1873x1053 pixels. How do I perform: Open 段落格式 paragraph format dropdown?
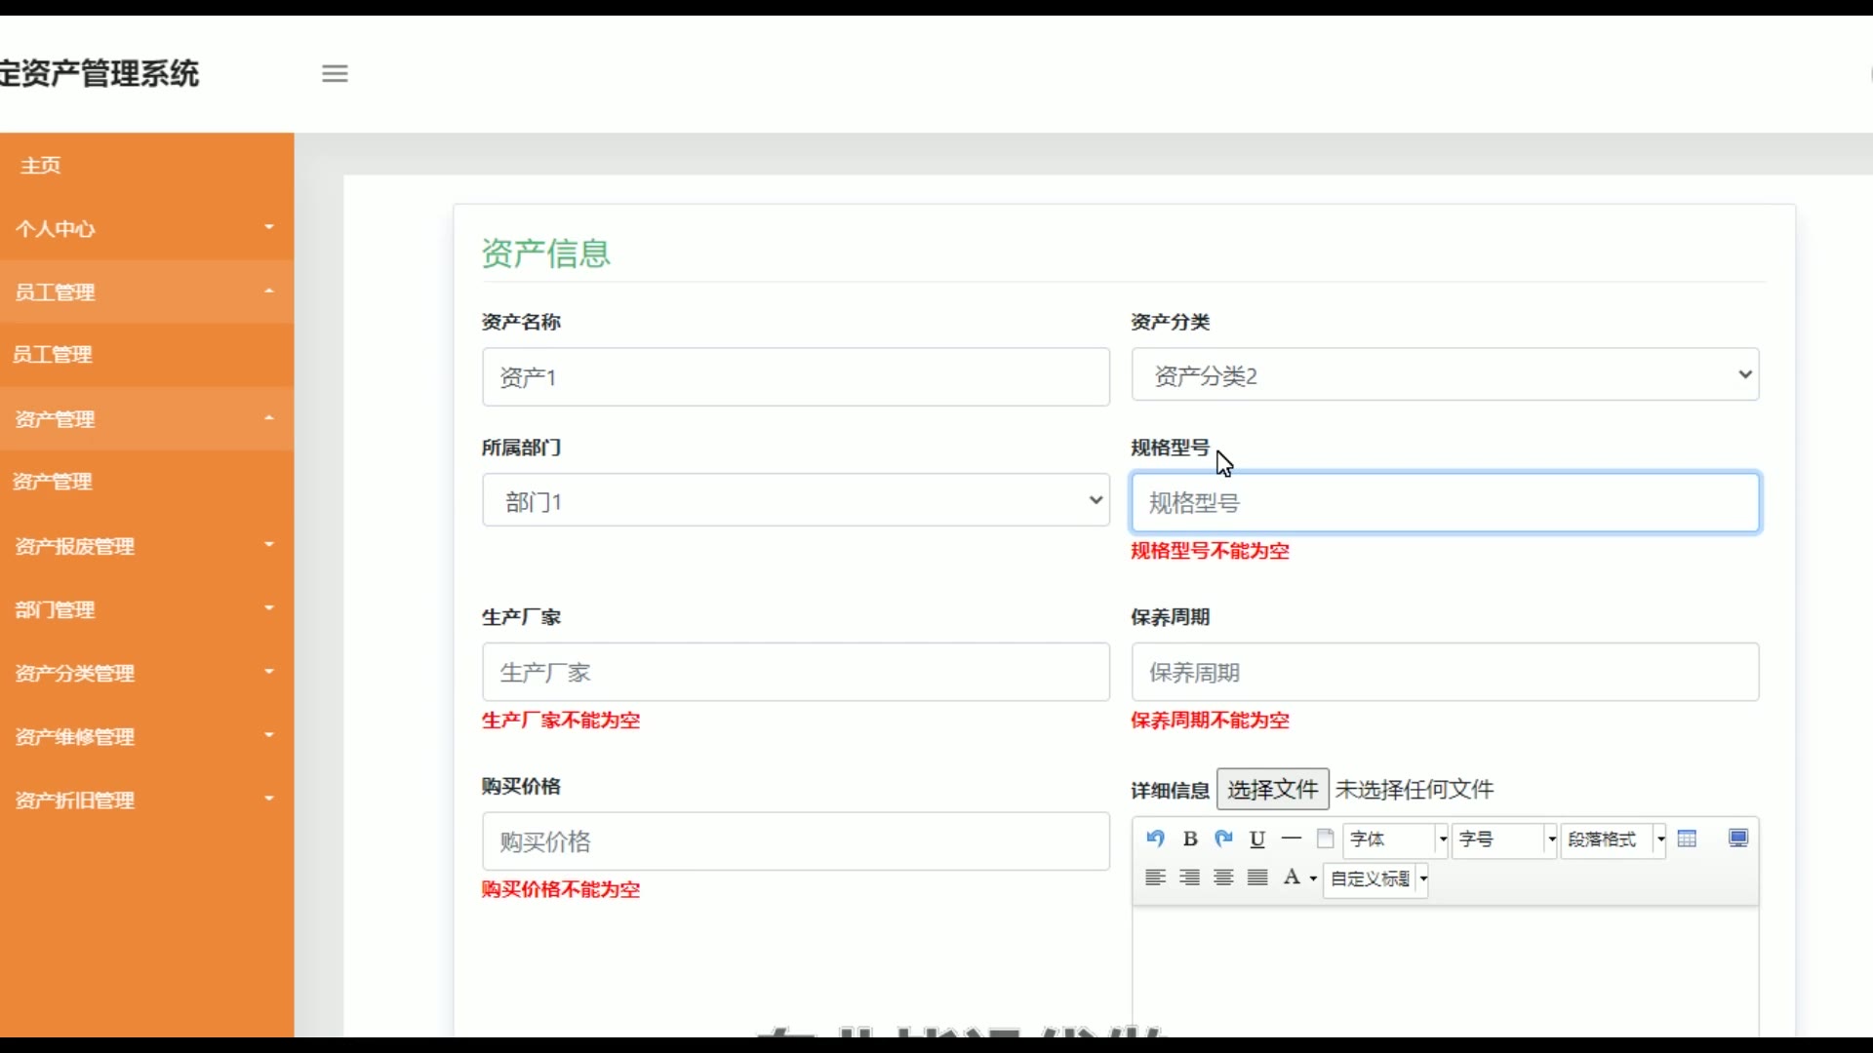pyautogui.click(x=1614, y=839)
